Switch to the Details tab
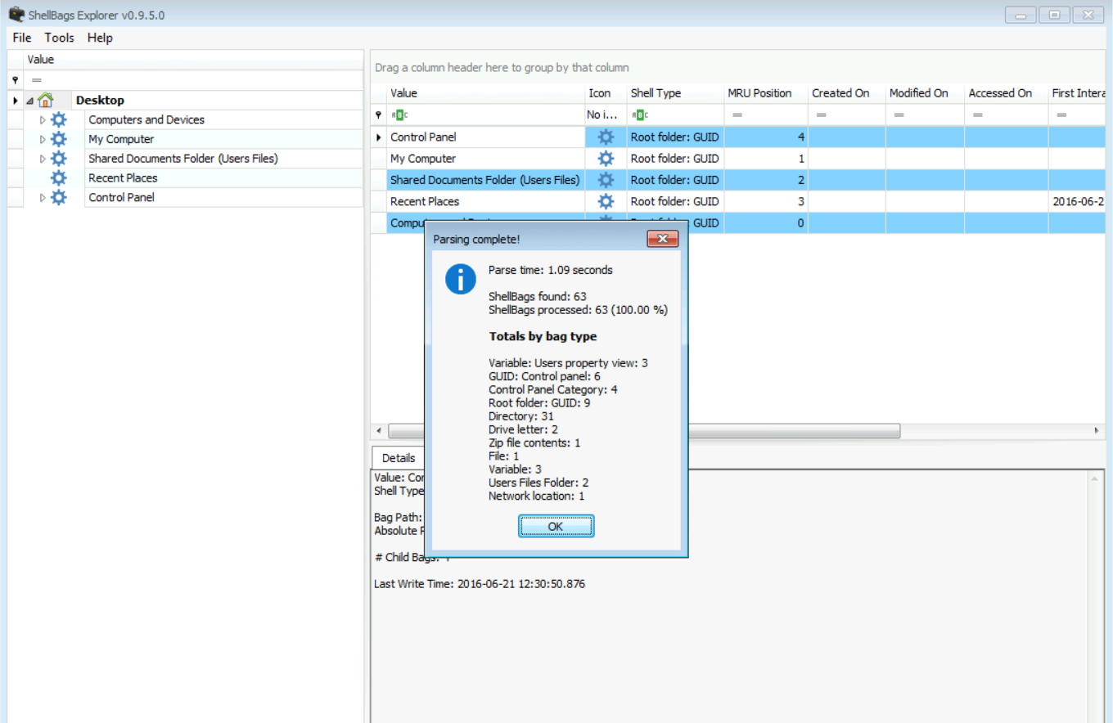The width and height of the screenshot is (1113, 723). [x=399, y=458]
